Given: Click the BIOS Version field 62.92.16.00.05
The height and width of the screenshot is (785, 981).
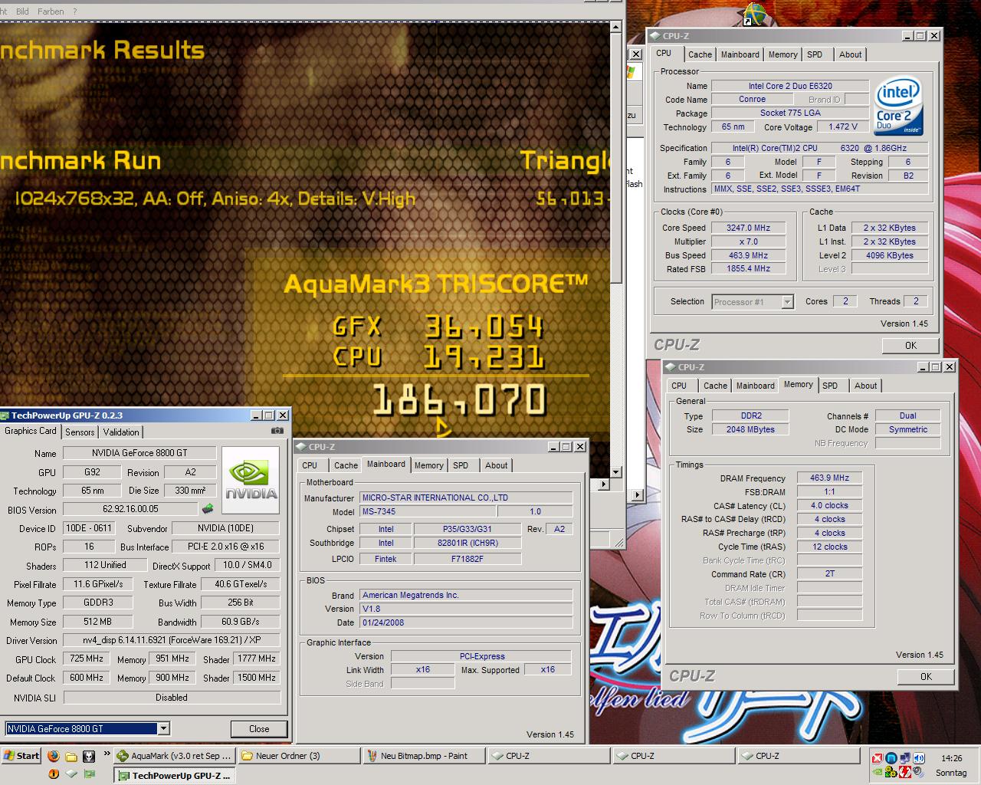Looking at the screenshot, I should click(130, 509).
